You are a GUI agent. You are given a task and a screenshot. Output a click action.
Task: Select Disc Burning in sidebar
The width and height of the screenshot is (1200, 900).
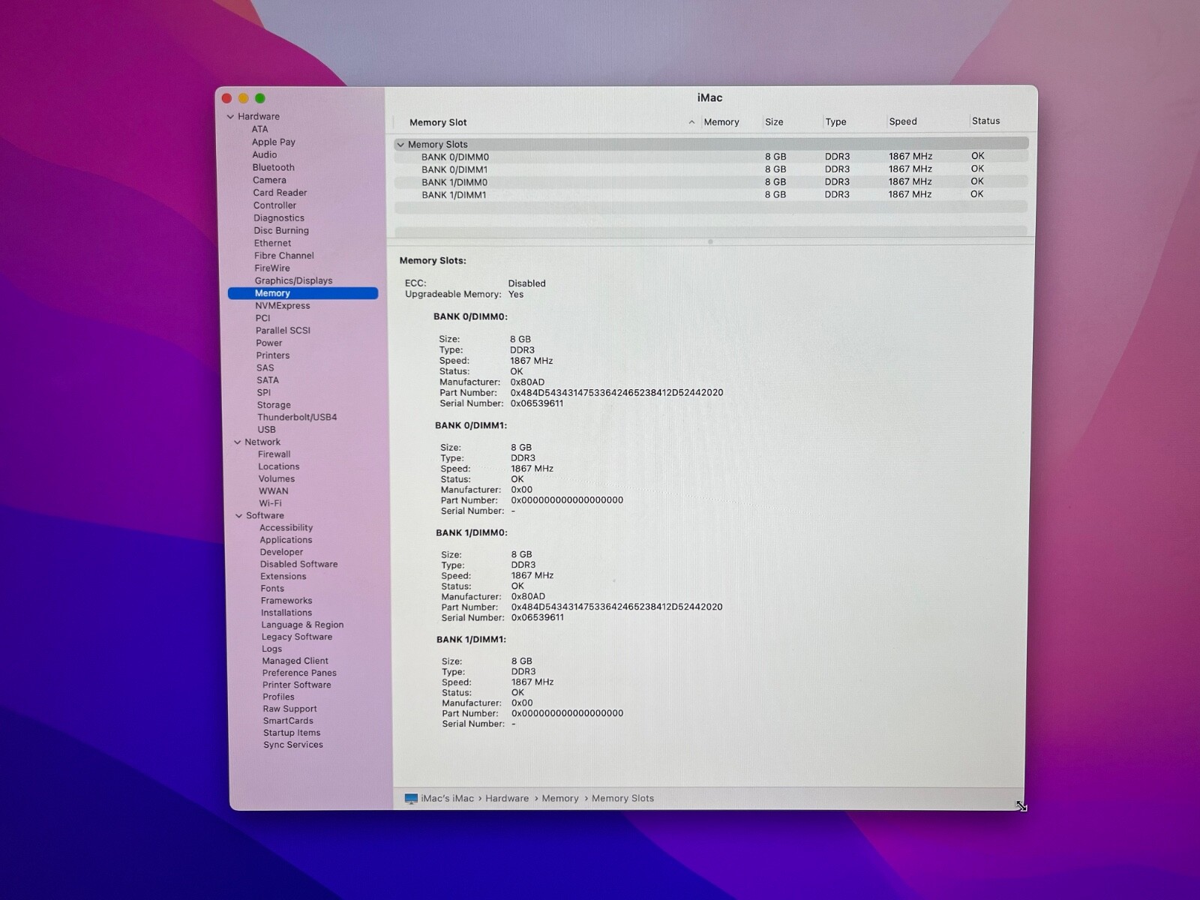coord(280,231)
